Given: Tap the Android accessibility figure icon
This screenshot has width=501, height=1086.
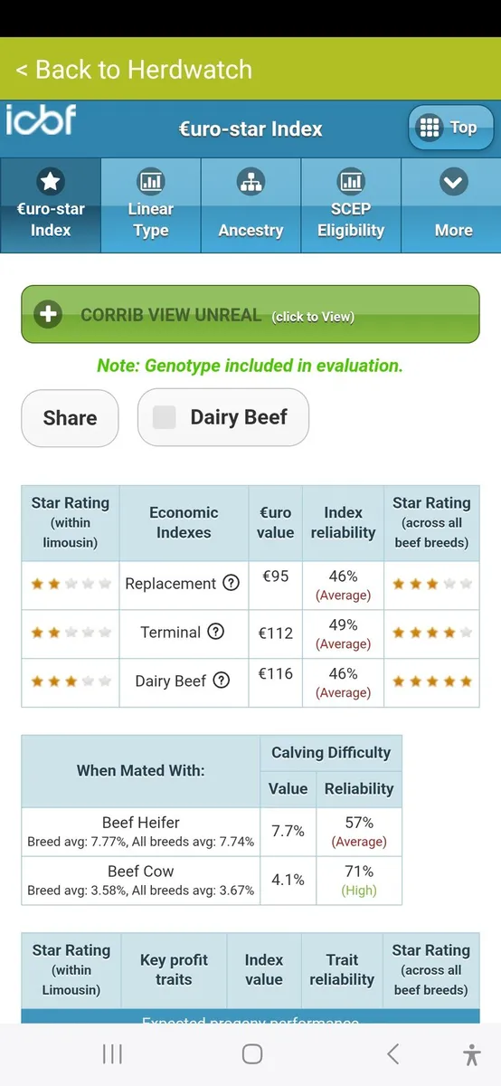Looking at the screenshot, I should pos(471,1054).
